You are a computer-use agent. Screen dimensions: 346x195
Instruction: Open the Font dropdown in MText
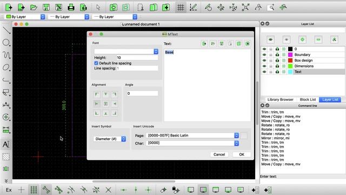click(126, 51)
